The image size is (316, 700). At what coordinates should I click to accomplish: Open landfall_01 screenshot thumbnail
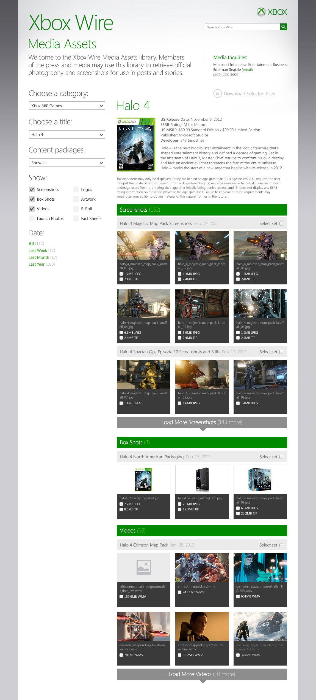(143, 245)
